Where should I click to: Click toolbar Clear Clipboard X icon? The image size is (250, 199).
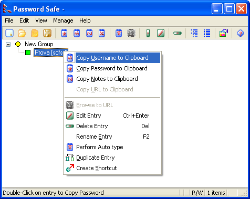pyautogui.click(x=102, y=33)
